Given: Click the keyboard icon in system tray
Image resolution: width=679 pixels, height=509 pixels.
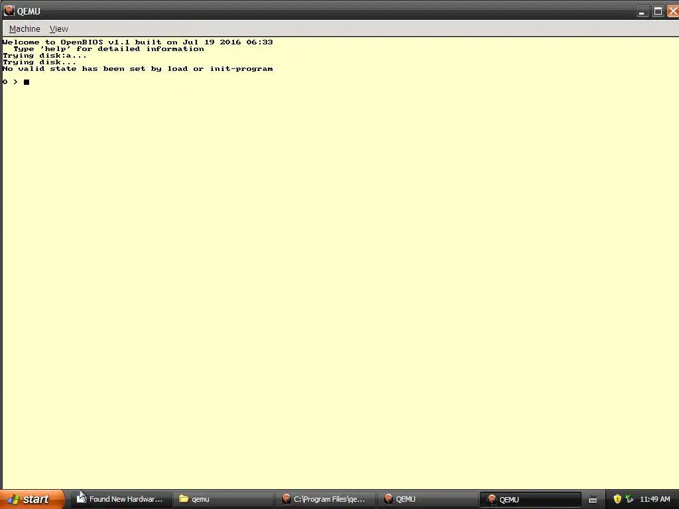Looking at the screenshot, I should pyautogui.click(x=593, y=500).
